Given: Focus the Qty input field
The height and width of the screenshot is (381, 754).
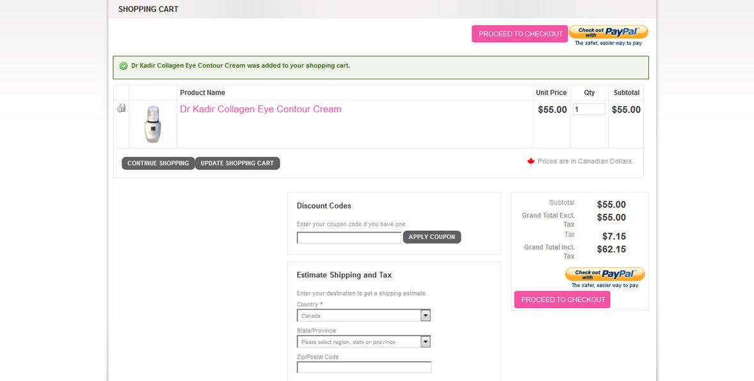Looking at the screenshot, I should coord(589,109).
